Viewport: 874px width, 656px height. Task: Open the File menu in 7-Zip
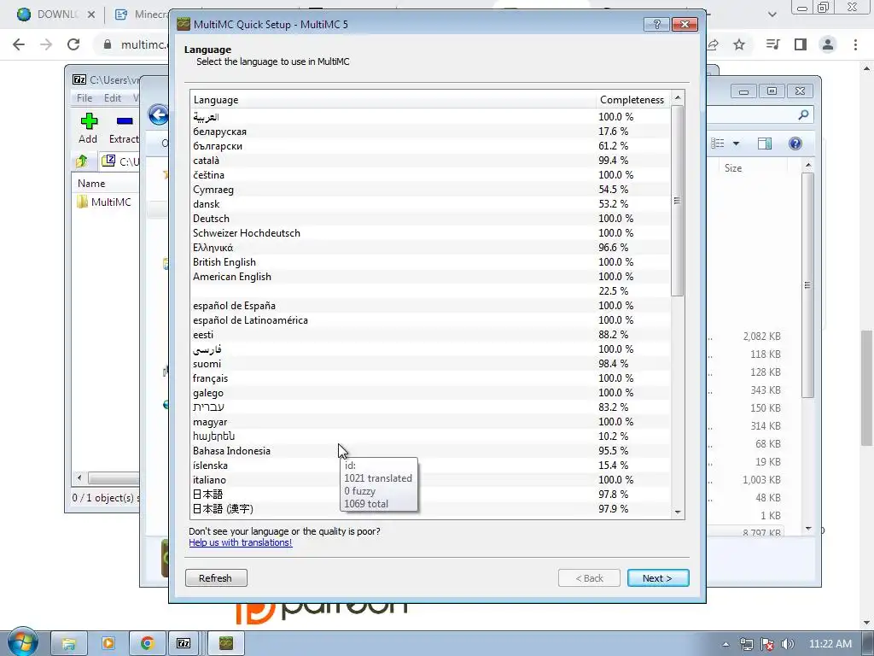point(84,97)
